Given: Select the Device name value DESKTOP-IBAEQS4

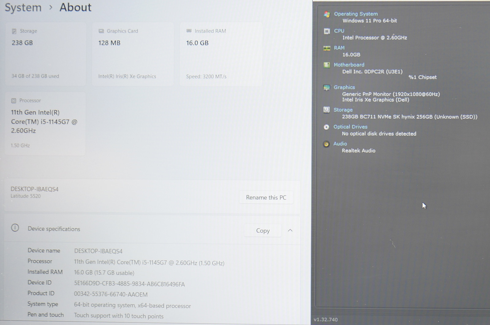Looking at the screenshot, I should pyautogui.click(x=98, y=251).
